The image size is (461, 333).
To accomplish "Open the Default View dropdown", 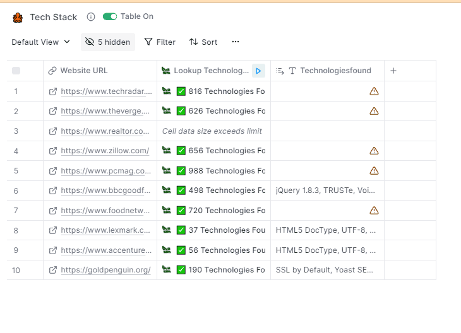I will tap(40, 42).
